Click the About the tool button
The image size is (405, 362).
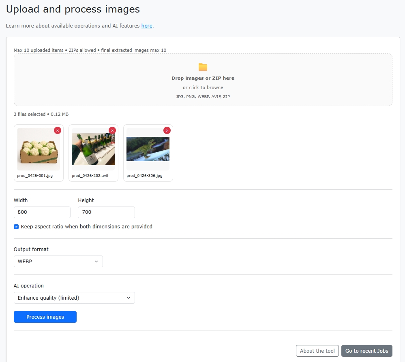pyautogui.click(x=317, y=351)
